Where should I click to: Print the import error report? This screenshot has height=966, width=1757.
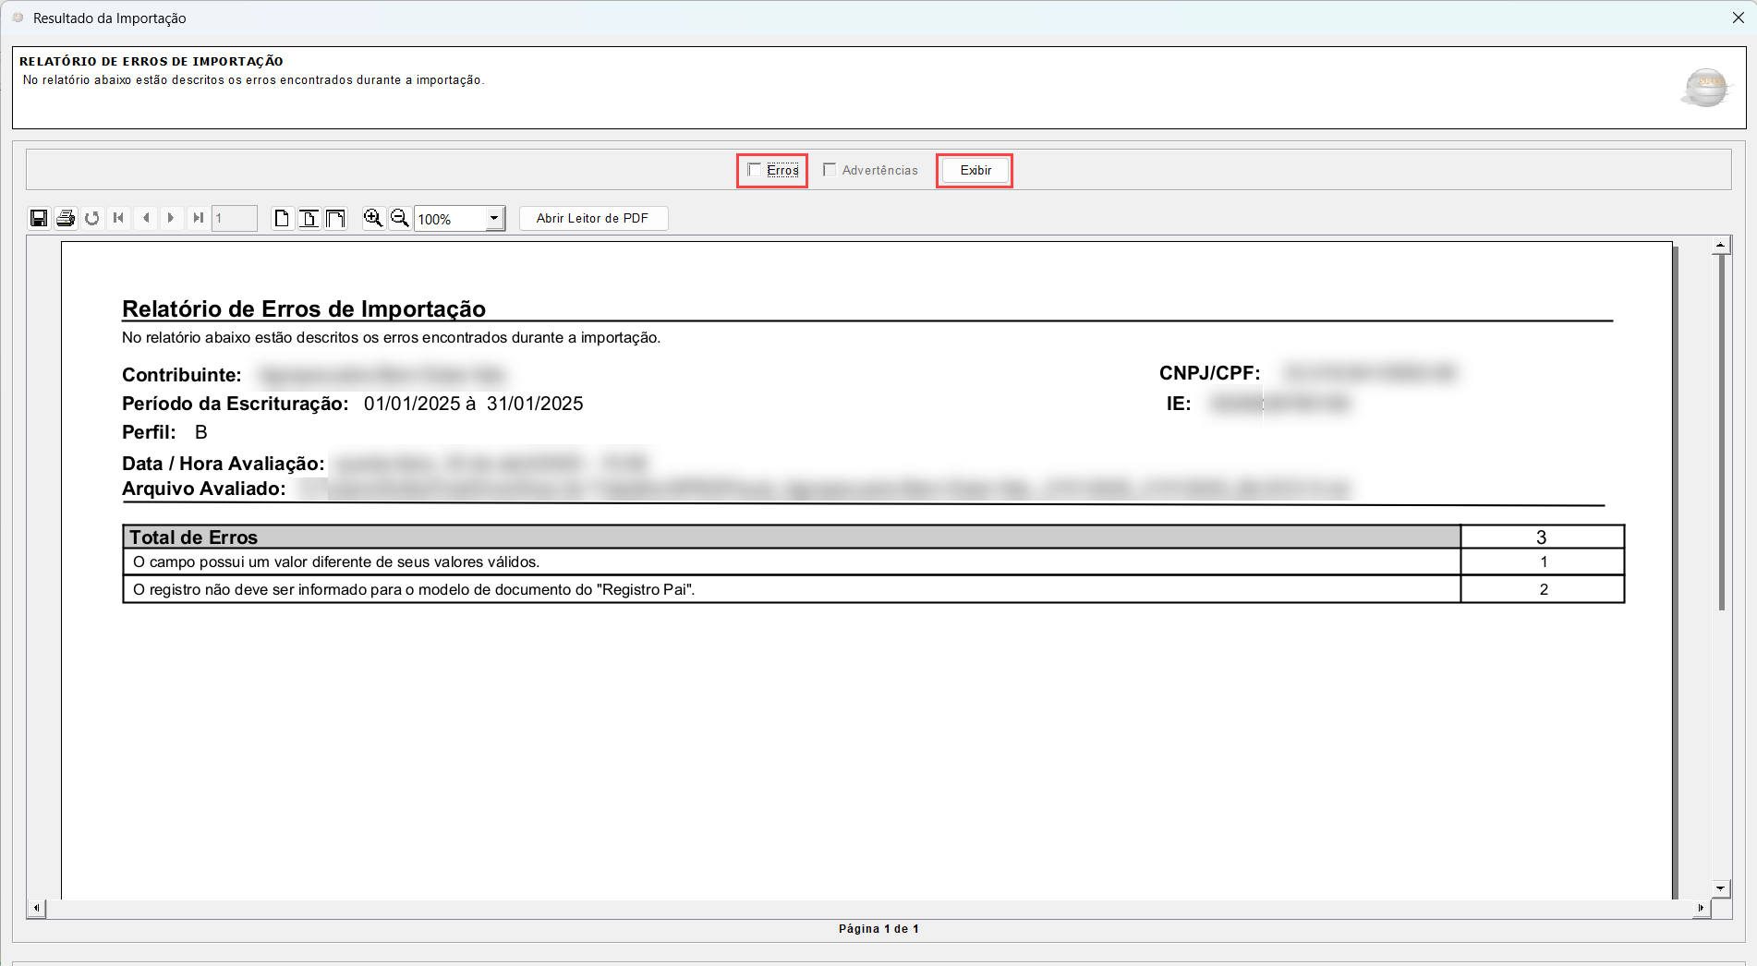click(x=66, y=218)
